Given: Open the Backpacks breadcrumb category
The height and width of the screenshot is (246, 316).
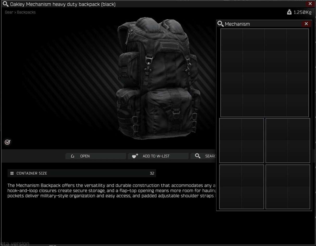Looking at the screenshot, I should [x=26, y=12].
